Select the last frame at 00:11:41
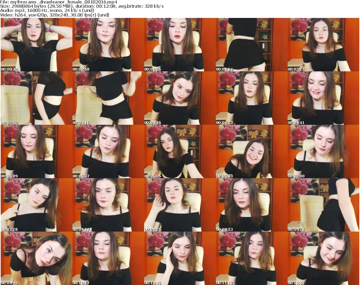Viewport: 360px width, 285px height. pos(323,258)
